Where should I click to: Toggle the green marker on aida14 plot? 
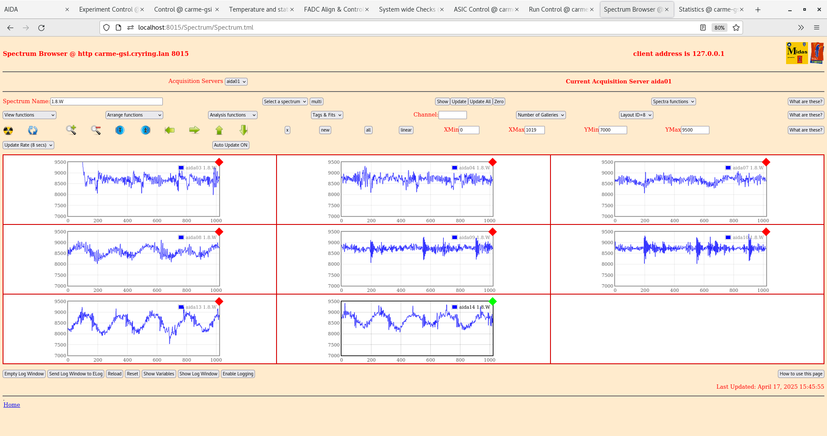click(493, 301)
